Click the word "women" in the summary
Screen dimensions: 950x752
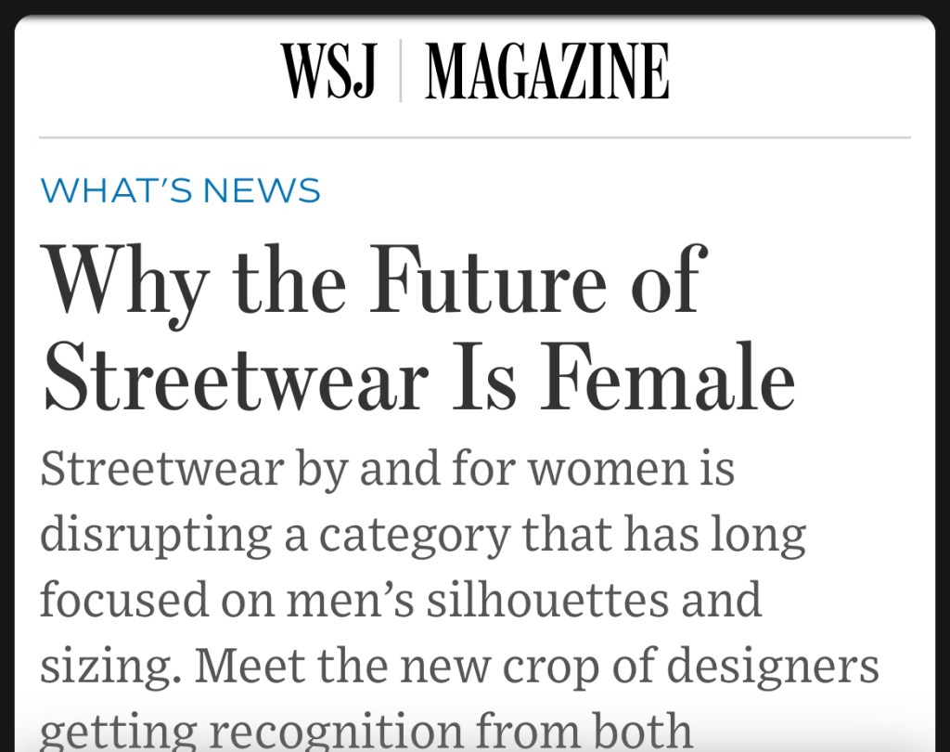[x=599, y=470]
